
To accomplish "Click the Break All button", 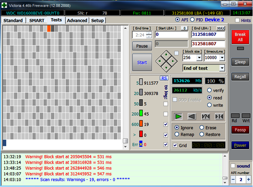I will (x=240, y=37).
